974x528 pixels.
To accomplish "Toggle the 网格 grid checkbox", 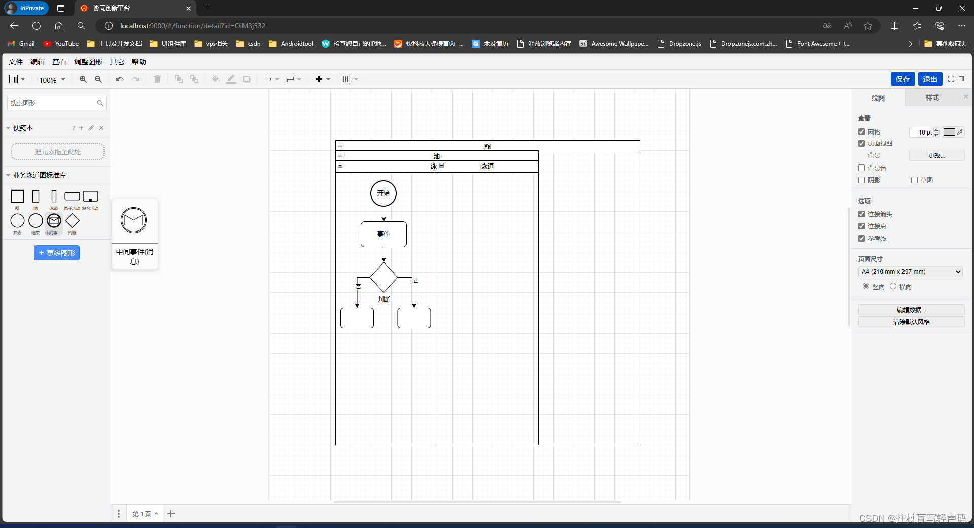I will (861, 132).
